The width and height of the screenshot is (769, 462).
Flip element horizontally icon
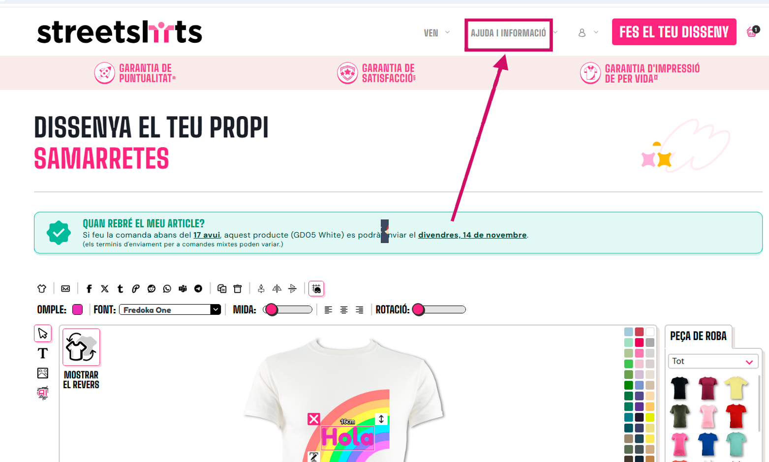point(277,289)
